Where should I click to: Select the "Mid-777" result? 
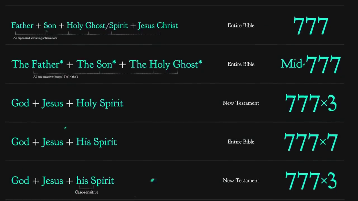click(310, 64)
